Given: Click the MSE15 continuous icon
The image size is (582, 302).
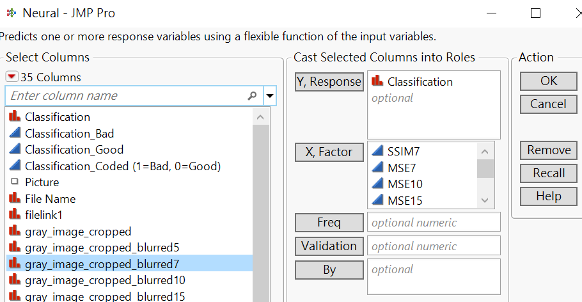Looking at the screenshot, I should pyautogui.click(x=377, y=200).
